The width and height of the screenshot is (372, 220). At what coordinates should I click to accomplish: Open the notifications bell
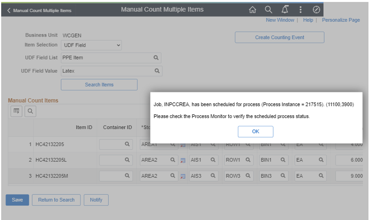284,10
